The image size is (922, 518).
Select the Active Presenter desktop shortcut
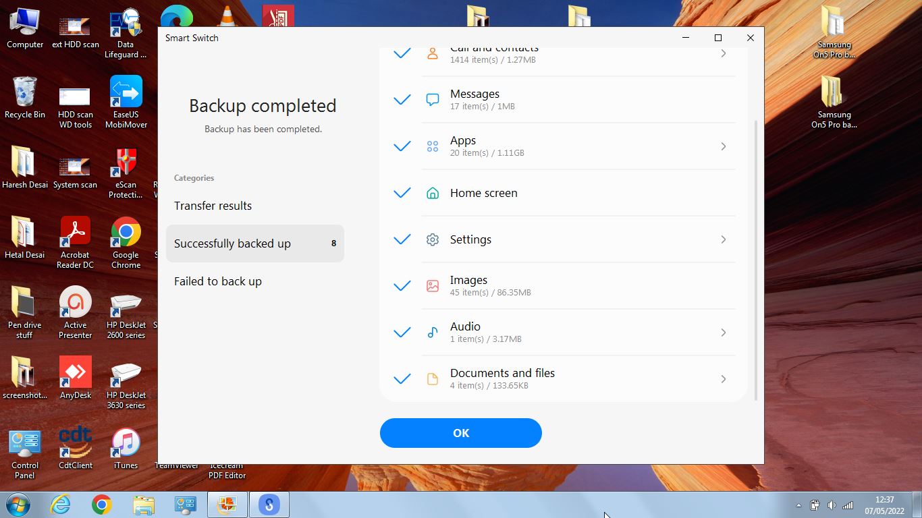[x=76, y=312]
